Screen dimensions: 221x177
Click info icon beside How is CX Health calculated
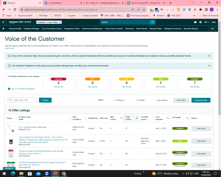click(x=9, y=88)
